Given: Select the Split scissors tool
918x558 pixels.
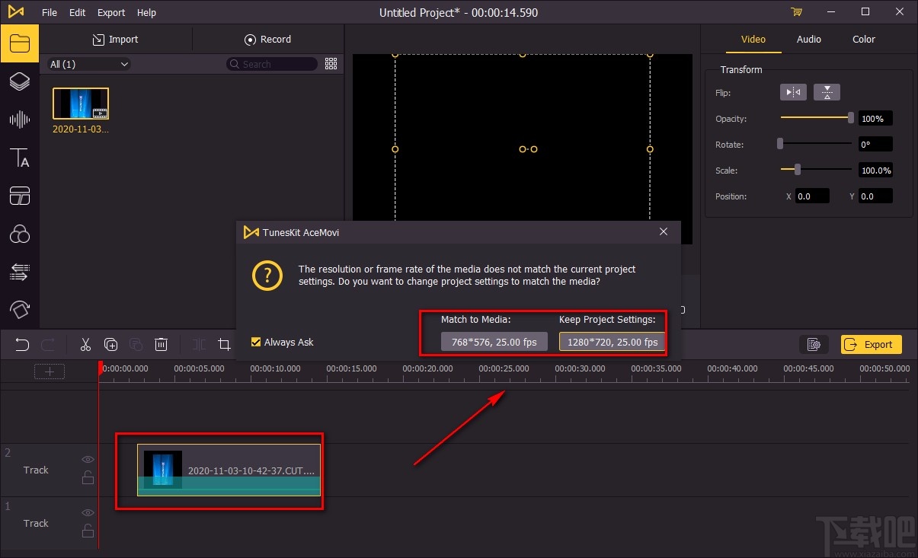Looking at the screenshot, I should 85,344.
